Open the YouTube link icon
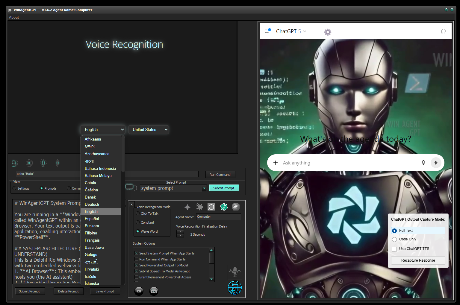This screenshot has height=305, width=460. [139, 291]
